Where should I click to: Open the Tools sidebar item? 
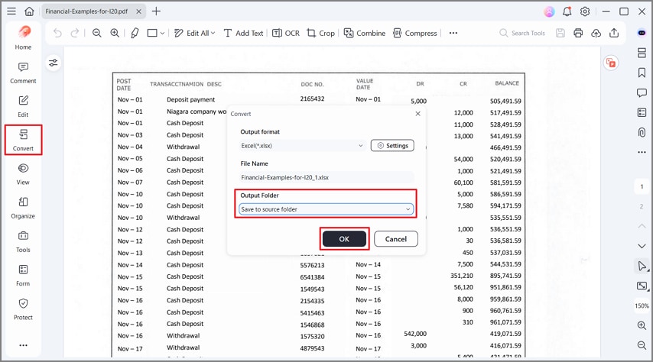click(23, 242)
